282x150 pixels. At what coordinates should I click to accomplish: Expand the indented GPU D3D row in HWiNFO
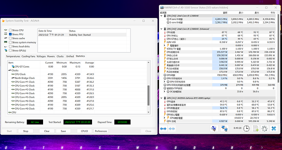point(164,82)
